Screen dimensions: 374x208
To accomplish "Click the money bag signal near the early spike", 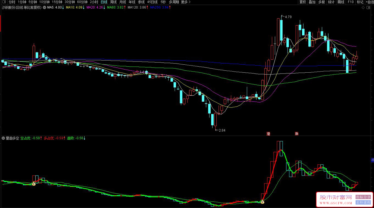I will [x=34, y=184].
